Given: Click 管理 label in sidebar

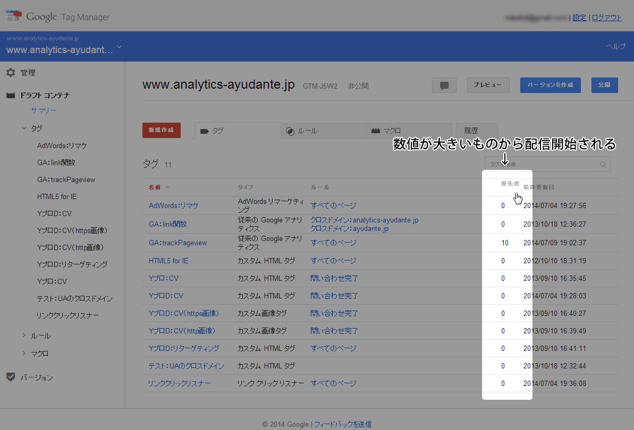Looking at the screenshot, I should [x=28, y=73].
